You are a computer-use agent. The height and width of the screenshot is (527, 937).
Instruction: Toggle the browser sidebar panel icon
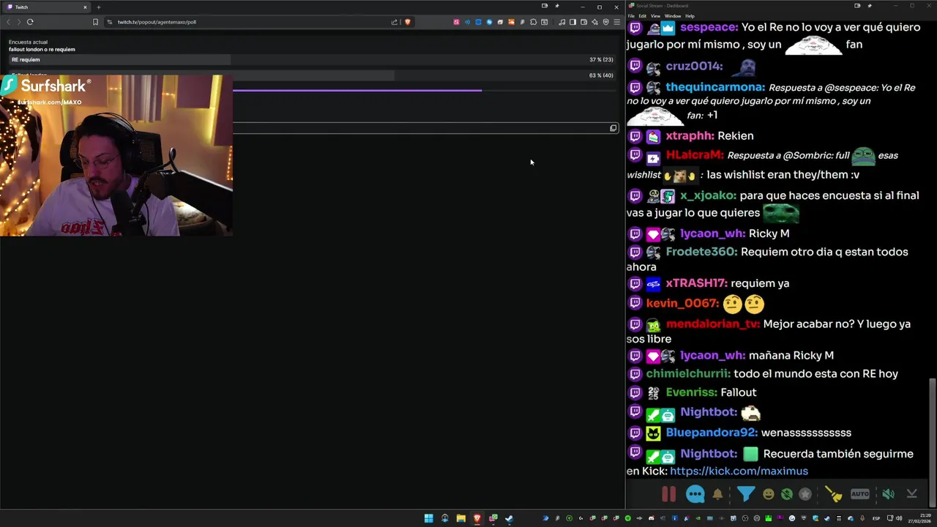[573, 22]
